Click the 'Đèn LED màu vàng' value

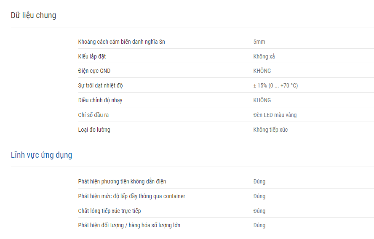coord(275,115)
